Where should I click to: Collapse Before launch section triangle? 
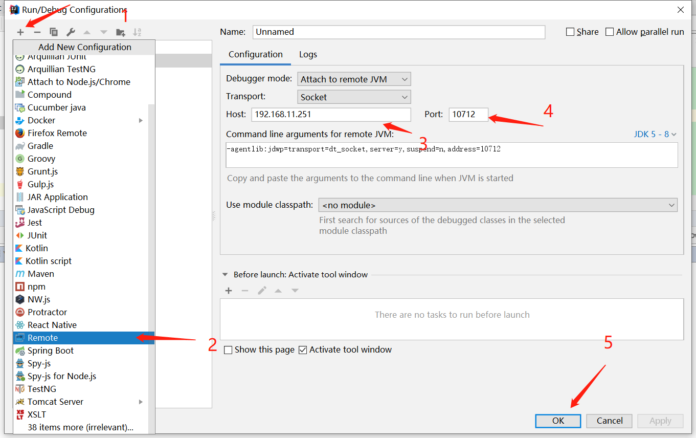(x=225, y=275)
